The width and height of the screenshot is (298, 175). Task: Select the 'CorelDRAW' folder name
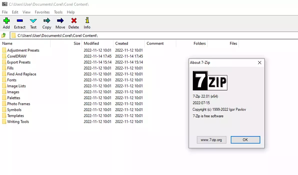pos(17,56)
